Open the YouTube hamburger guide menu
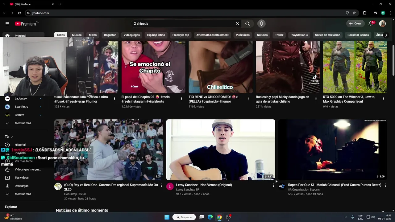 click(7, 24)
